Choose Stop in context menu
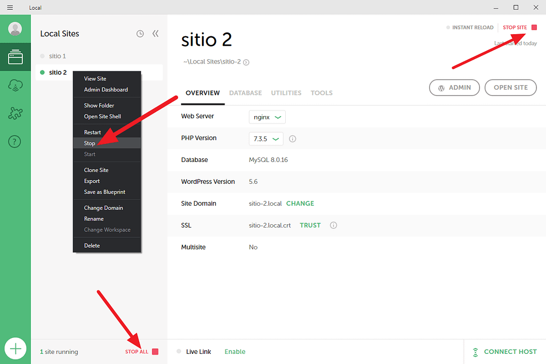The width and height of the screenshot is (546, 364). (107, 143)
